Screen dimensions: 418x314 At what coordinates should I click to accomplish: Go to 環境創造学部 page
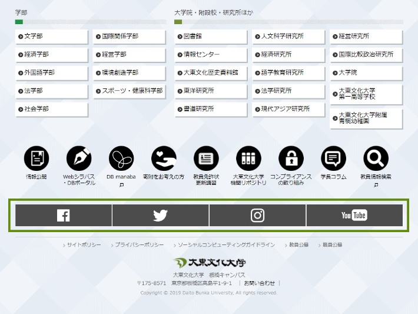click(x=129, y=72)
